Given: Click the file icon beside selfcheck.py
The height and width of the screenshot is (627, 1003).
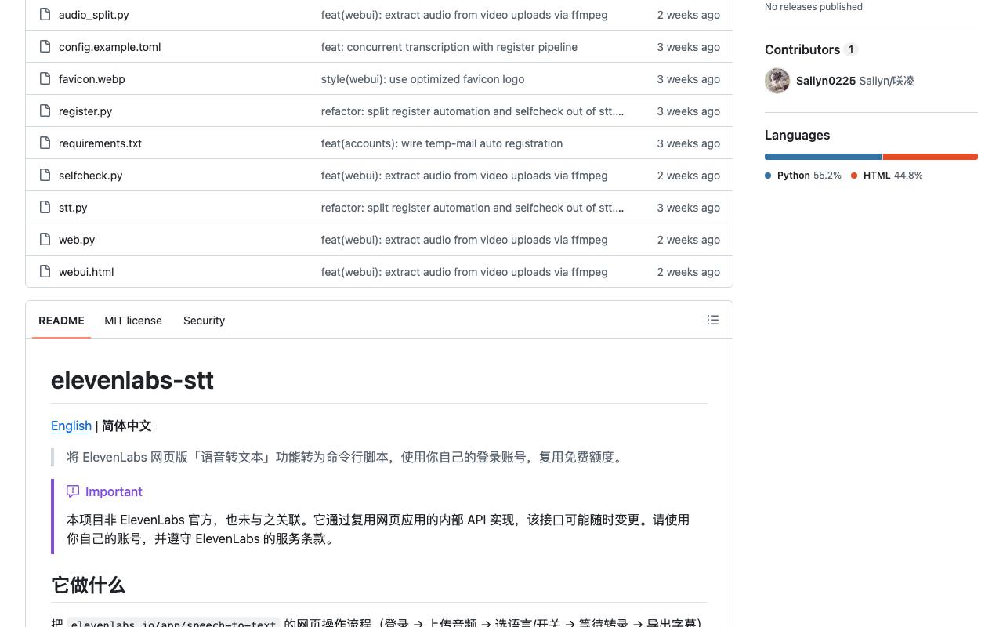Looking at the screenshot, I should (x=45, y=175).
